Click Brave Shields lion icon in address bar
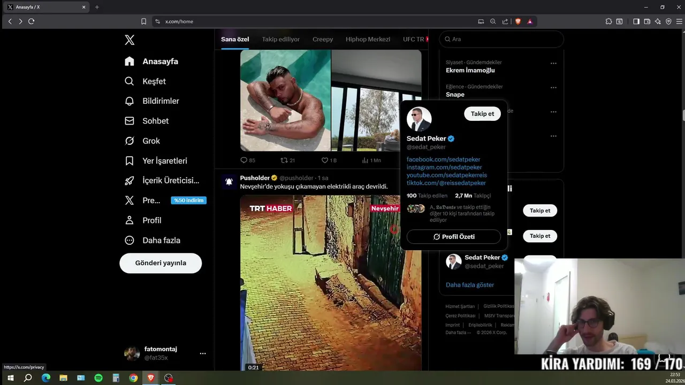This screenshot has height=385, width=685. [517, 21]
